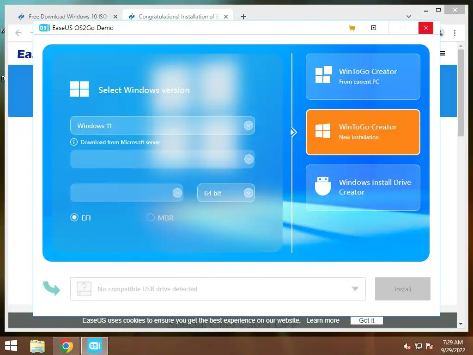The image size is (473, 355).
Task: Select WinToGo Creator From current PC card
Action: click(x=363, y=77)
